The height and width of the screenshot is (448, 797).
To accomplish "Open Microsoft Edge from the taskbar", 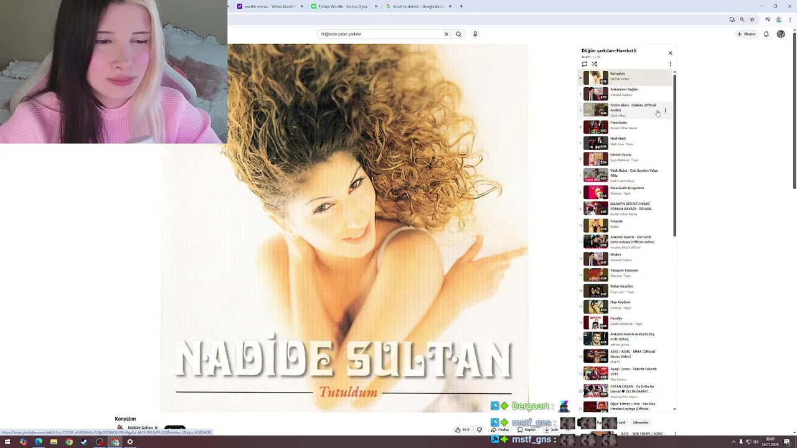I will 39,442.
